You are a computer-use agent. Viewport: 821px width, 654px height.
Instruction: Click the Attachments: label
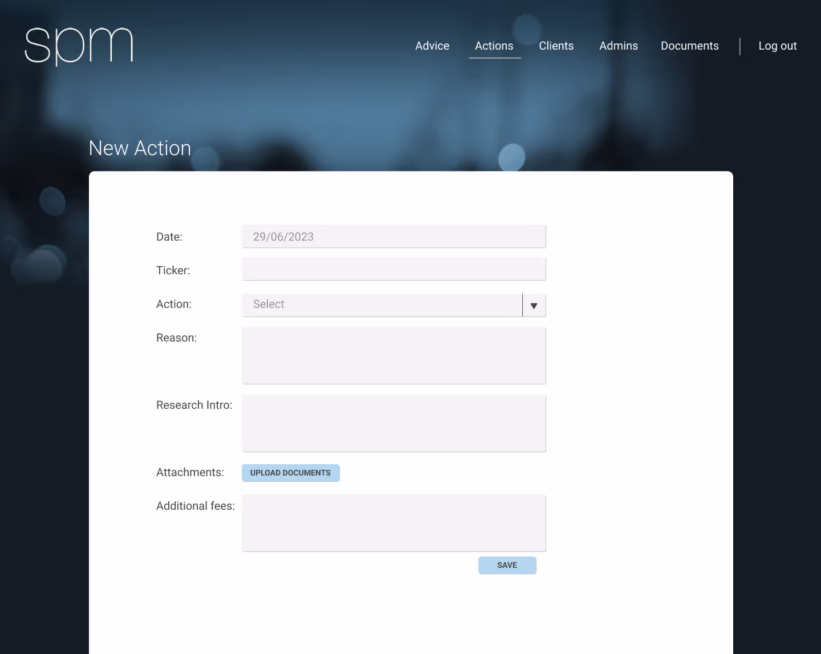tap(190, 472)
